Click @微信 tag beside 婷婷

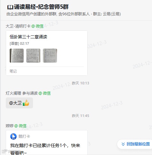(20, 126)
